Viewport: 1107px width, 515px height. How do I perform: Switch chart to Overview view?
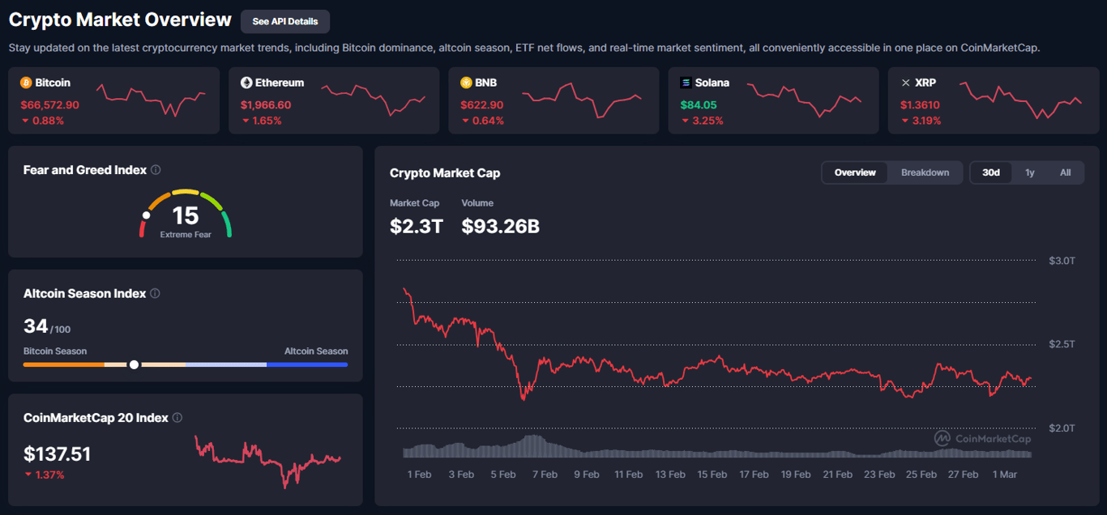click(855, 172)
